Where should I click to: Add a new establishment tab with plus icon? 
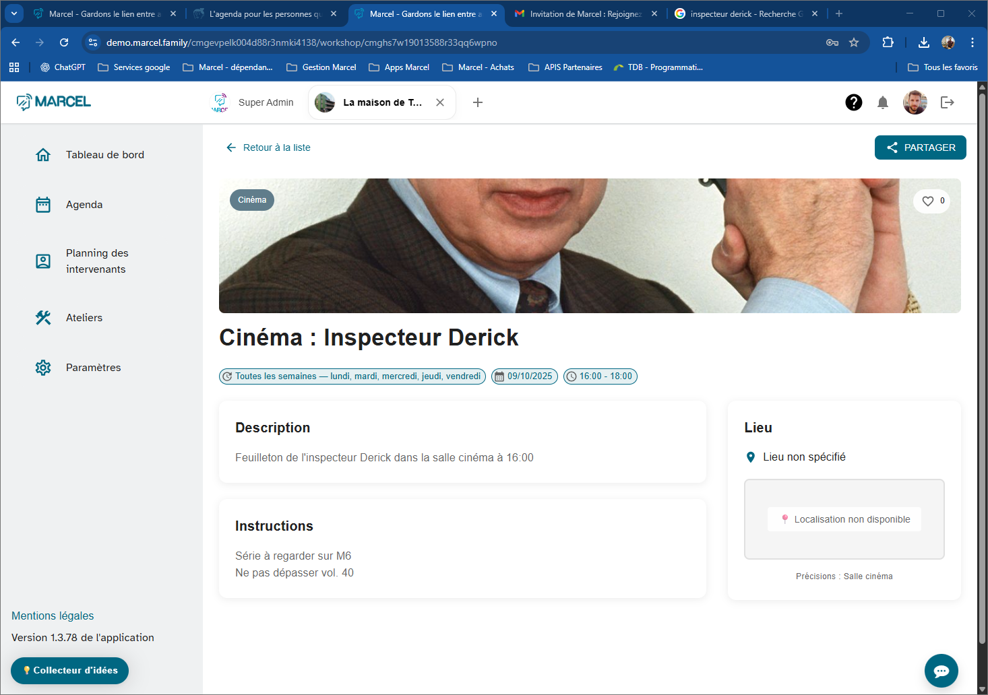click(x=478, y=102)
